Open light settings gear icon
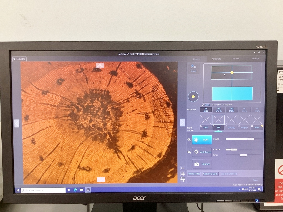This screenshot has height=212, width=283. pyautogui.click(x=189, y=140)
